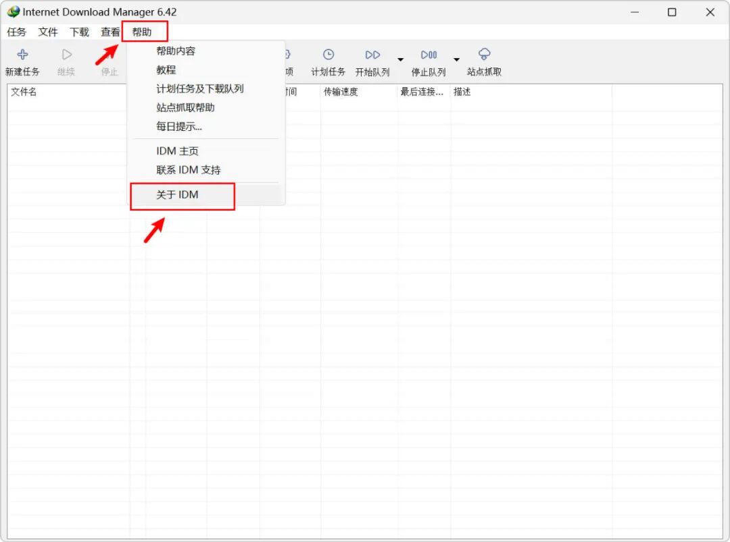Expand the Start Queue dropdown arrow
The image size is (730, 542).
[x=400, y=59]
